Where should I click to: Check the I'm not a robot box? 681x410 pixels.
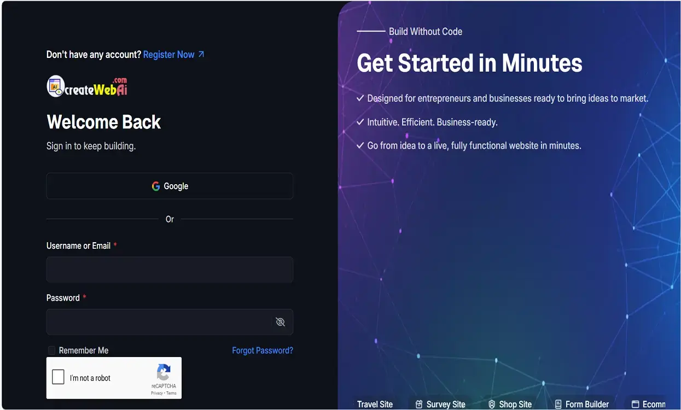click(58, 377)
